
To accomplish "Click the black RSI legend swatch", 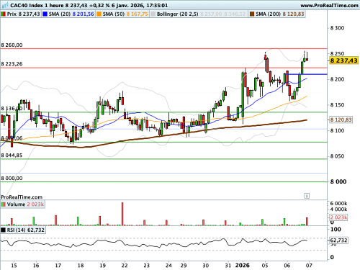I will coord(4,230).
